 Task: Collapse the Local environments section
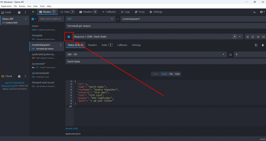point(25,12)
